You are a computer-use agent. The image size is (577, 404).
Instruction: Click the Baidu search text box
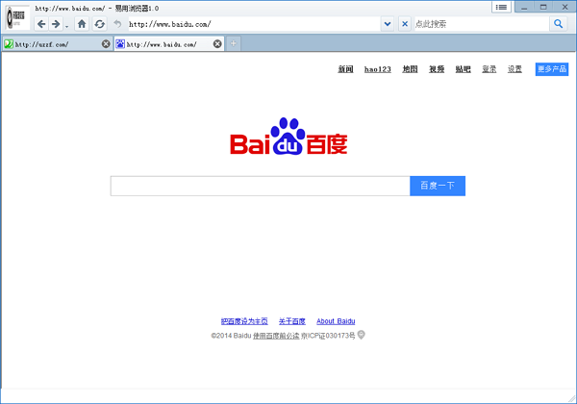[x=261, y=186]
